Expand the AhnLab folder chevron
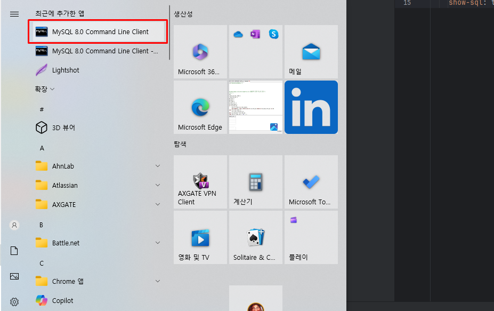The height and width of the screenshot is (311, 494). click(x=158, y=166)
